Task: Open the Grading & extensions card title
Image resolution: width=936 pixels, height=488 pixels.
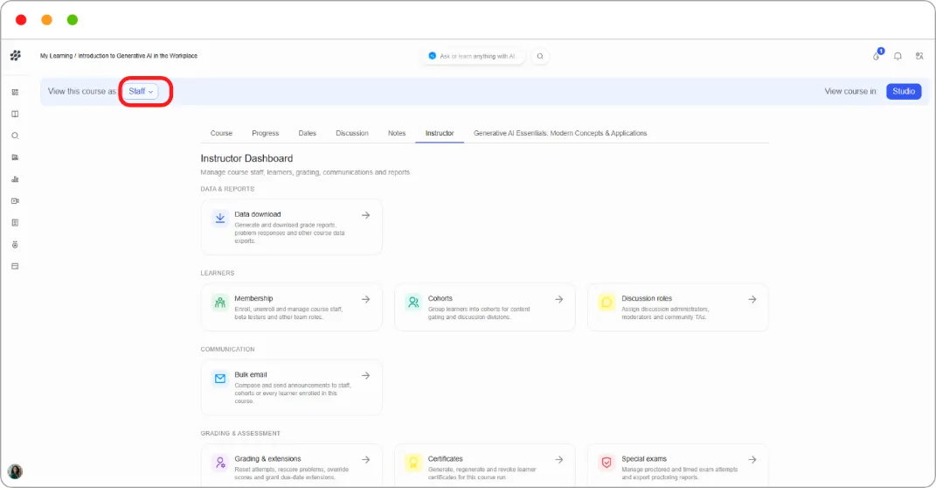Action: (x=268, y=459)
